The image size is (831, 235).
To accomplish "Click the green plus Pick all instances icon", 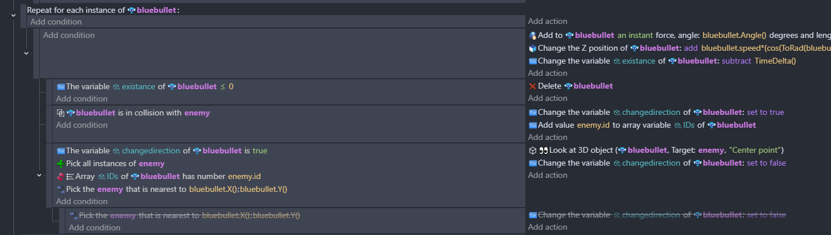I will click(x=60, y=164).
